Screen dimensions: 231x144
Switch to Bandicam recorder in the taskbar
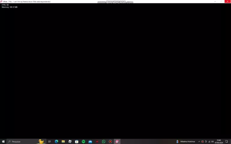pyautogui.click(x=110, y=142)
